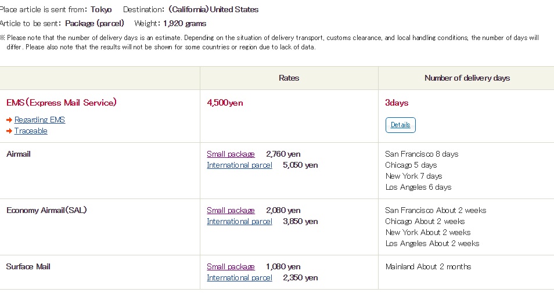554x296 pixels.
Task: Open International parcel link in Airmail row
Action: coord(240,165)
